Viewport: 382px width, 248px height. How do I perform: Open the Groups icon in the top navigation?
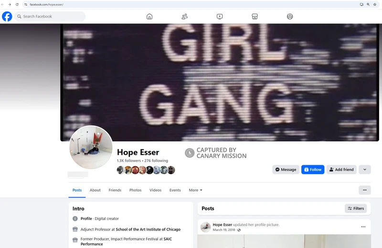coord(290,17)
